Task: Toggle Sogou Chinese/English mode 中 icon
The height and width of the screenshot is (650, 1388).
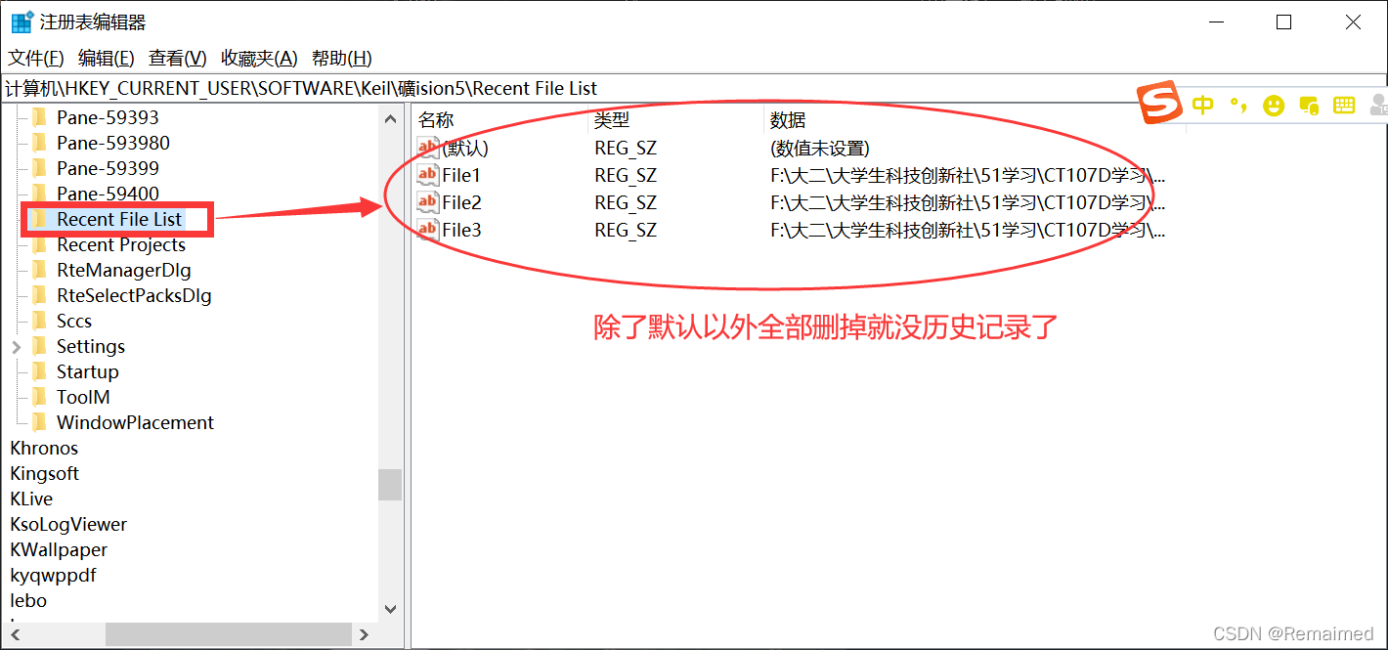Action: click(x=1203, y=105)
